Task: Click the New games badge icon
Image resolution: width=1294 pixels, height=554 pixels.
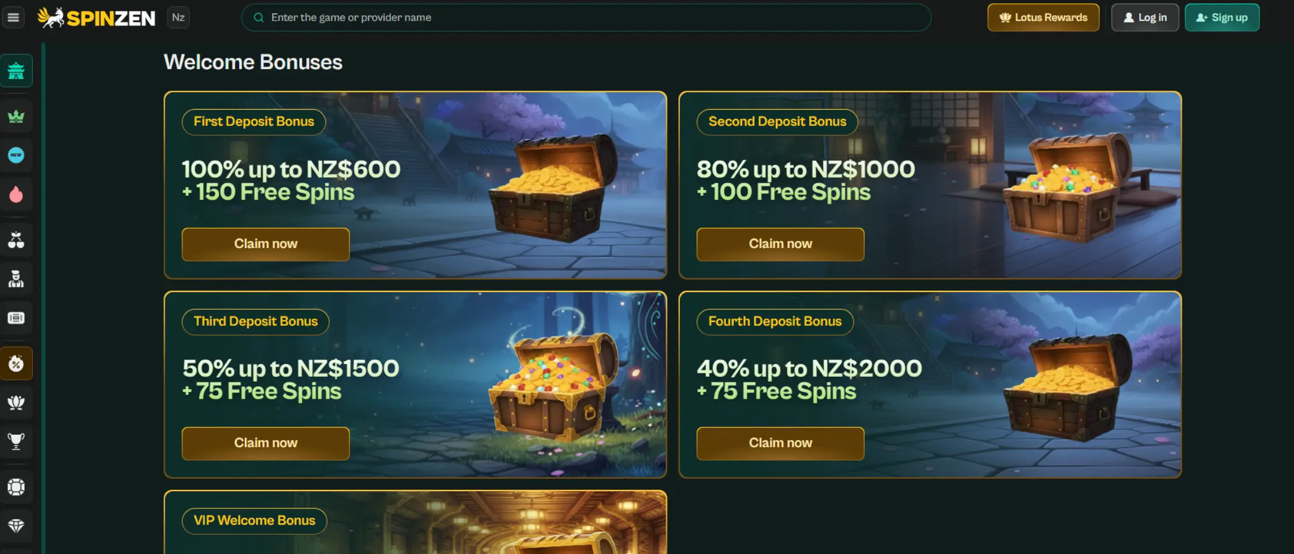Action: (16, 155)
